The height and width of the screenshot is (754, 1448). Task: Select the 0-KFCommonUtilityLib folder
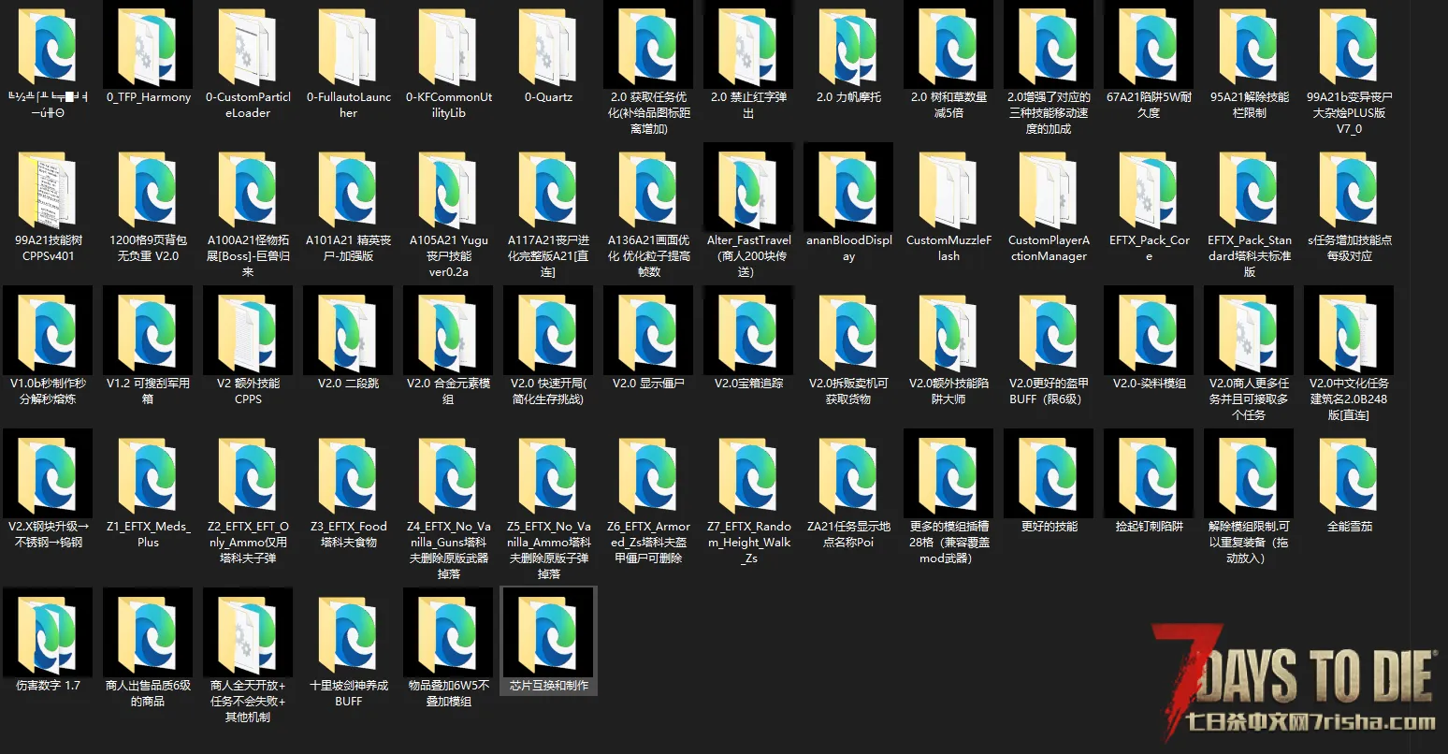pos(448,47)
